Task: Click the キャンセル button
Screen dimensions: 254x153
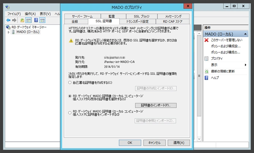Action: pos(154,143)
